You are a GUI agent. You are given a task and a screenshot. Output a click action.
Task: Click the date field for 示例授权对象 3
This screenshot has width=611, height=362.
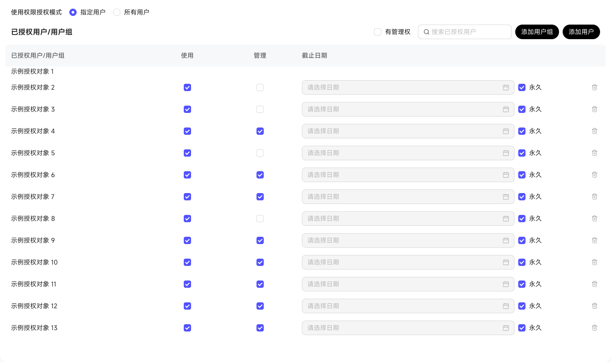pos(408,109)
